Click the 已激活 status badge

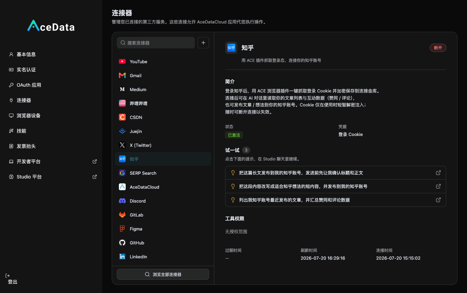click(234, 135)
